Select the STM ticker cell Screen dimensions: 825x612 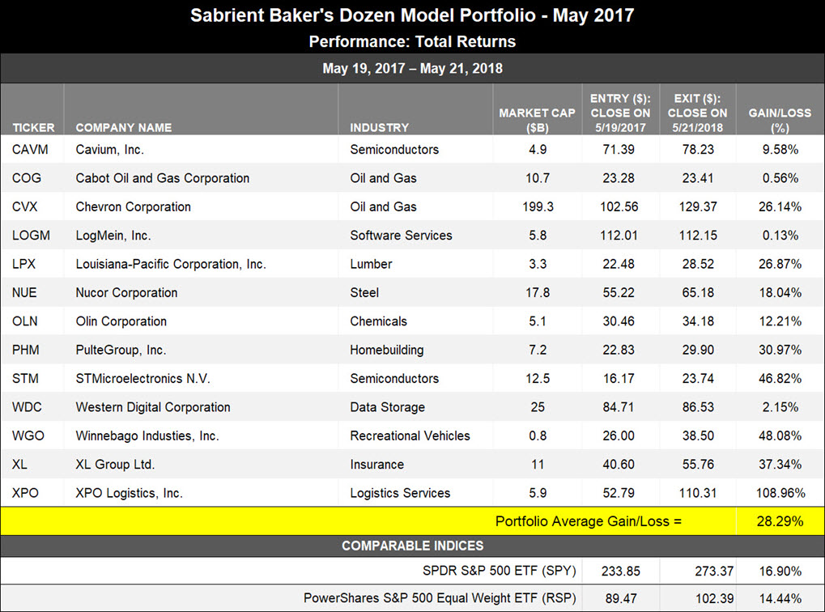pos(25,378)
